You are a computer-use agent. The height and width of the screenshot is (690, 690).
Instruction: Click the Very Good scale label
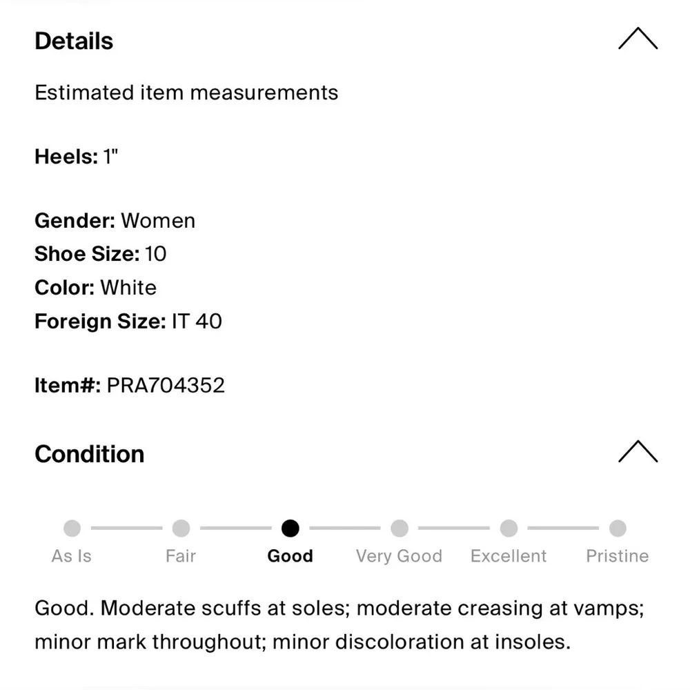click(400, 556)
